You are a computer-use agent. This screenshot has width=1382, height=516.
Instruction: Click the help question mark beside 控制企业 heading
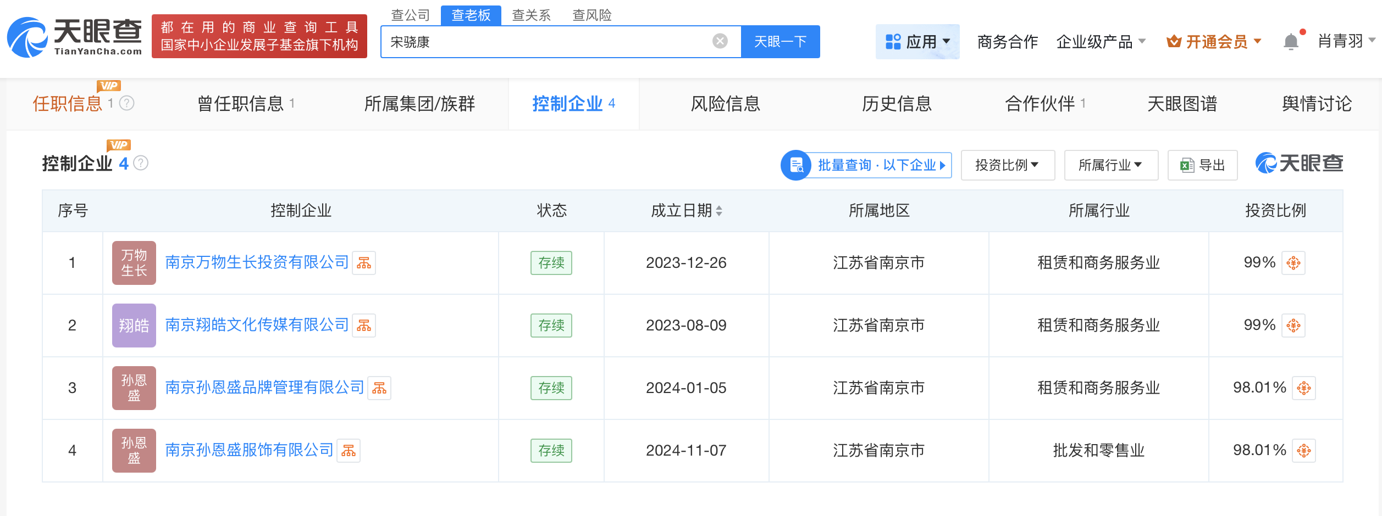point(141,164)
